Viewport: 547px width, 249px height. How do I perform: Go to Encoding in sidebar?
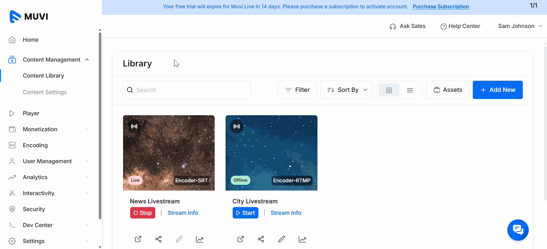tap(35, 145)
